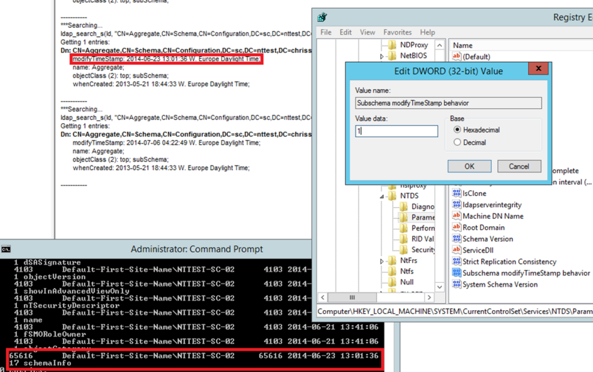The image size is (593, 372).
Task: Select the Hexadecimal base radio button
Action: 457,130
